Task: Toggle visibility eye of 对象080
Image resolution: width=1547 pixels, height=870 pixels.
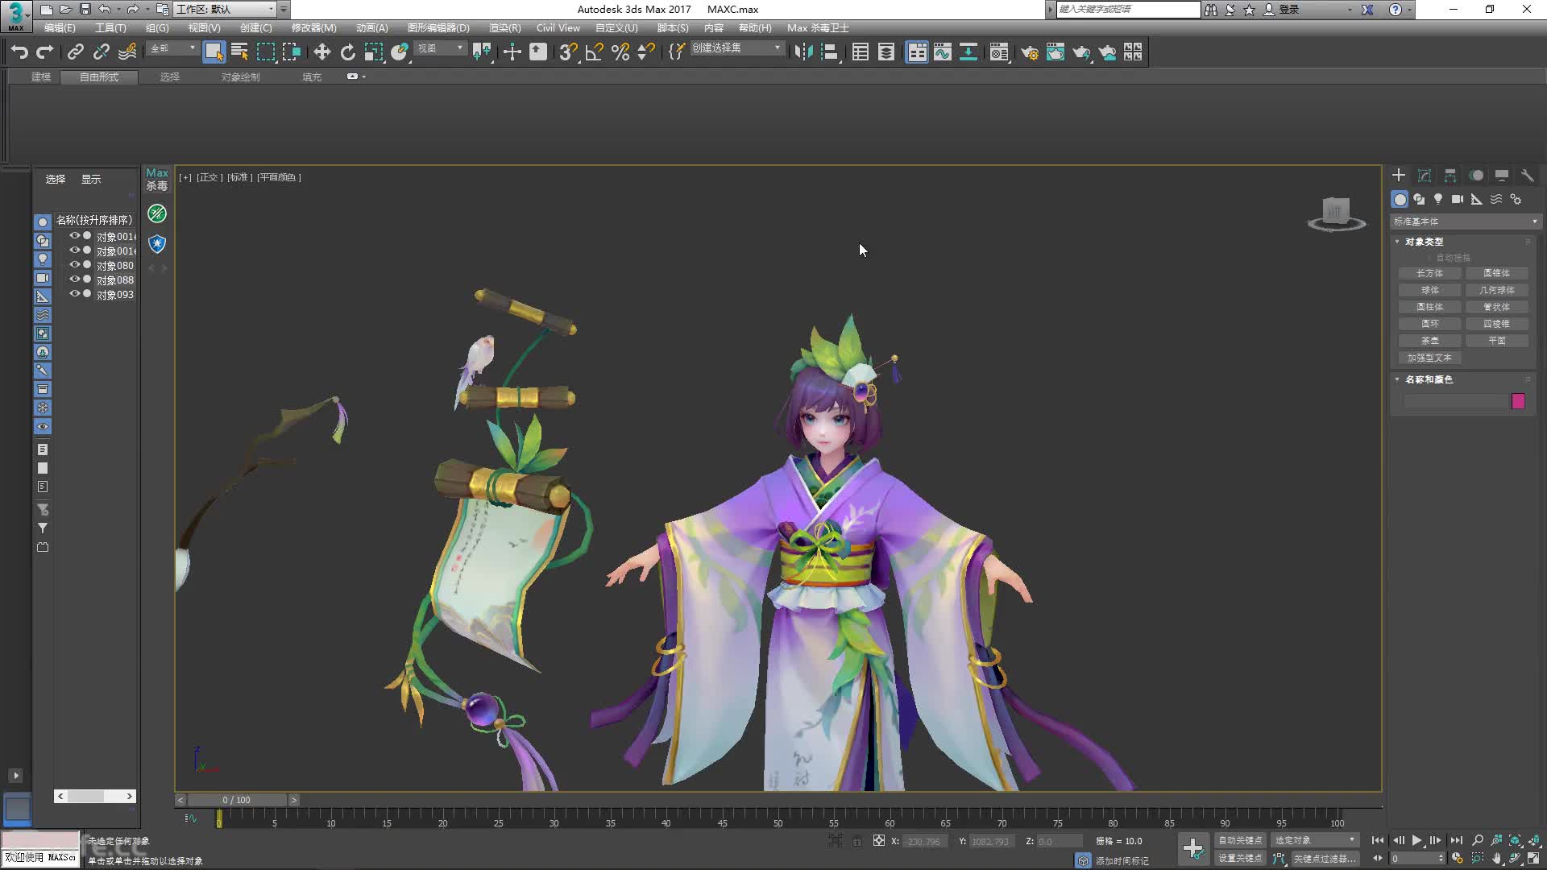Action: pyautogui.click(x=74, y=265)
